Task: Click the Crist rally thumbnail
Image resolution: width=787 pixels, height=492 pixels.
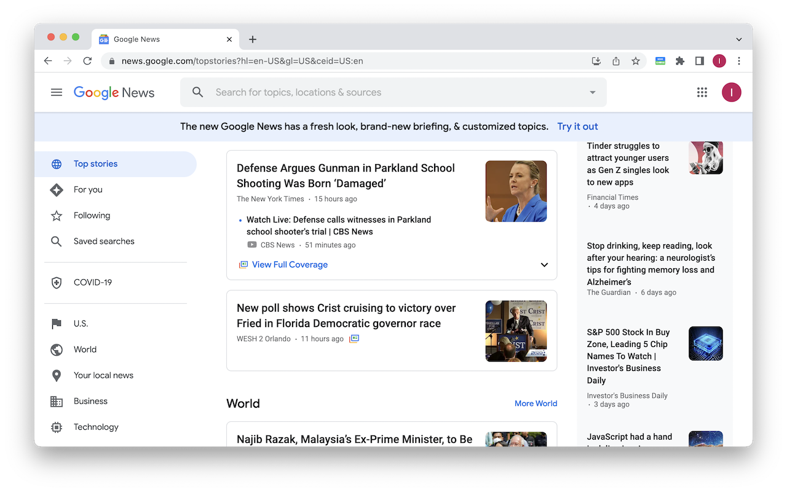Action: pyautogui.click(x=516, y=331)
